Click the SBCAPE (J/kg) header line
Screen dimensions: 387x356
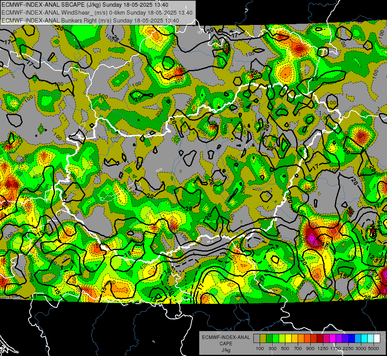85,5
